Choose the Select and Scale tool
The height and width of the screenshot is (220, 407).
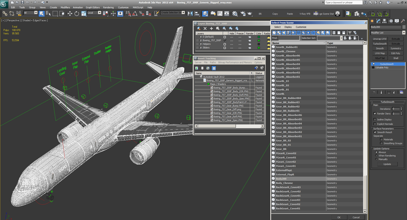(x=84, y=13)
